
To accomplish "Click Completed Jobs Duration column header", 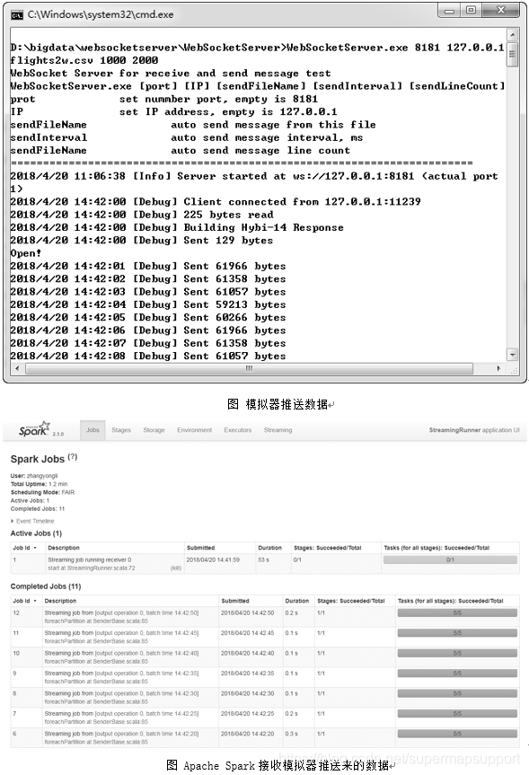I will coord(297,601).
